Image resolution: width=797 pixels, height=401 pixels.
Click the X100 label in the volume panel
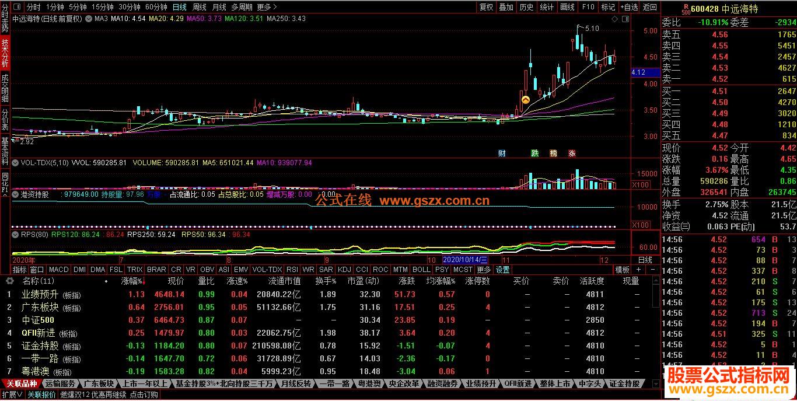tap(639, 184)
